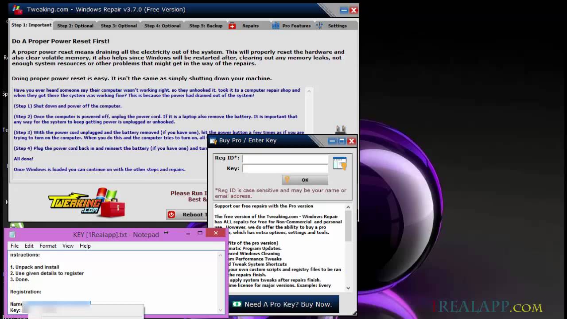Click '(Step 1) Shut down and power off' text
Screen dimensions: 567x319
pyautogui.click(x=67, y=106)
